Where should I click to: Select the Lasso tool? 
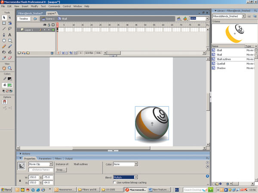[9, 29]
